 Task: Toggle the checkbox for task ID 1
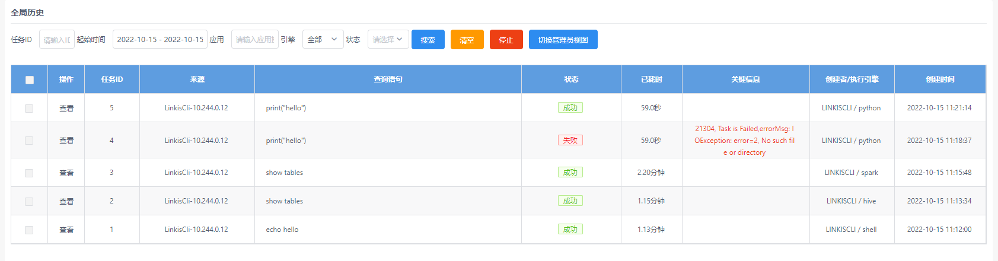29,230
